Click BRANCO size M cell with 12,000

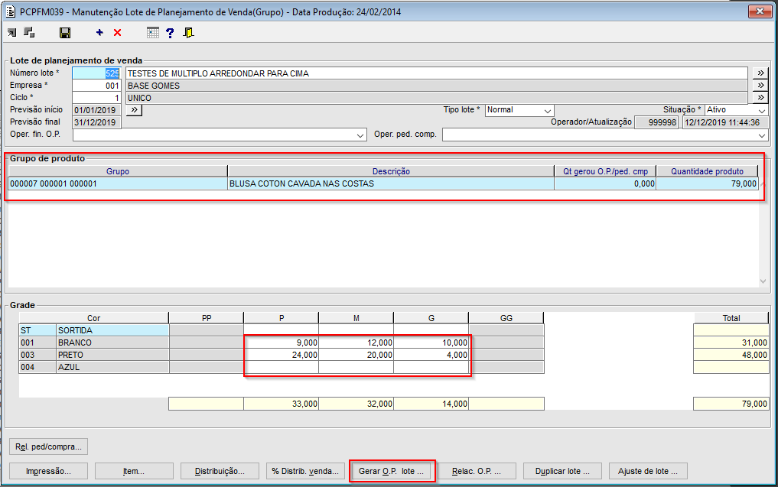tap(356, 343)
